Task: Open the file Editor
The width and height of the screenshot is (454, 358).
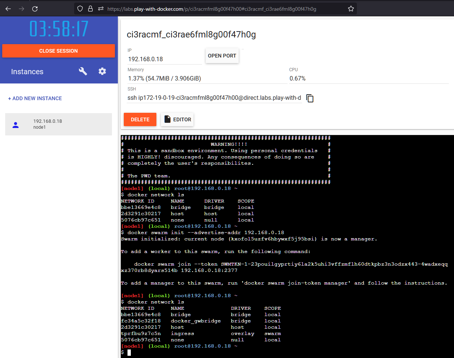Action: 177,119
